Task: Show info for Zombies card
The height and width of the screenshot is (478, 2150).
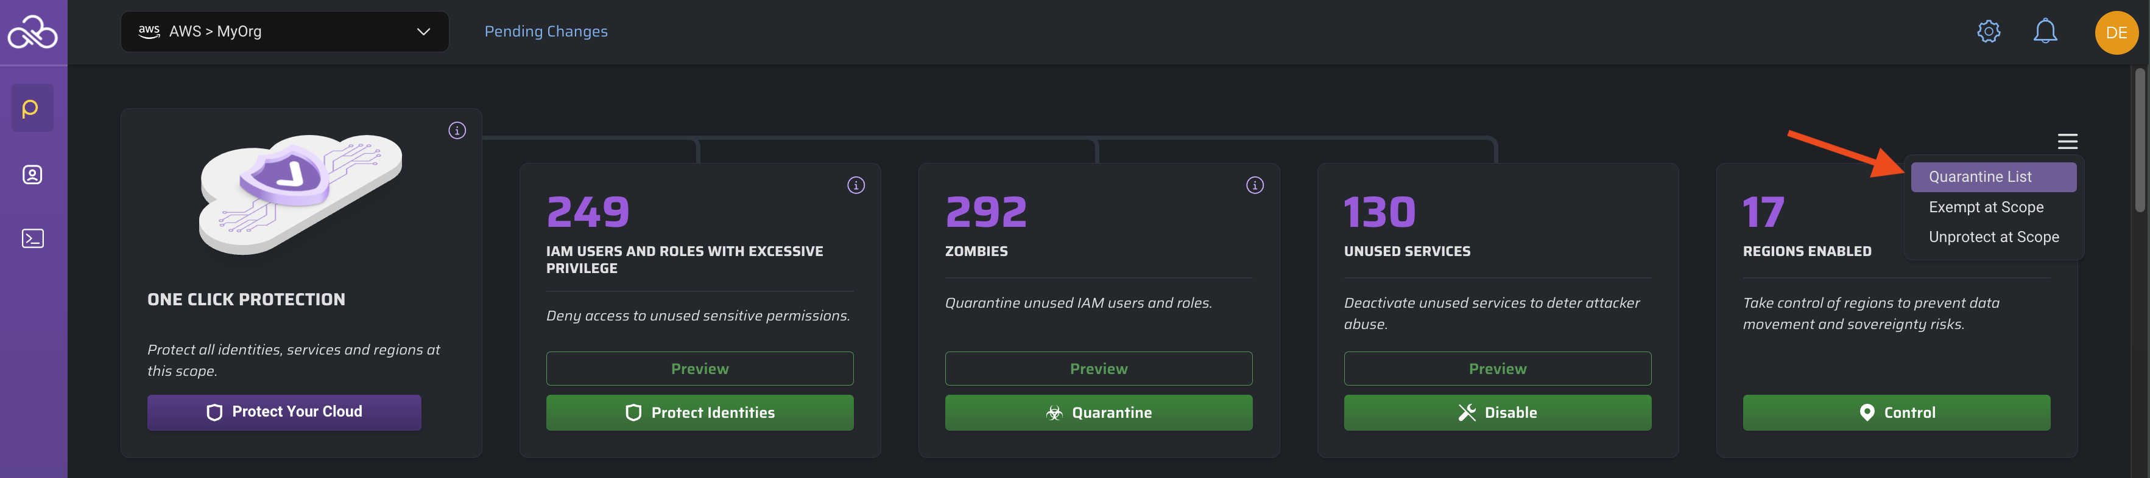Action: pyautogui.click(x=1255, y=185)
